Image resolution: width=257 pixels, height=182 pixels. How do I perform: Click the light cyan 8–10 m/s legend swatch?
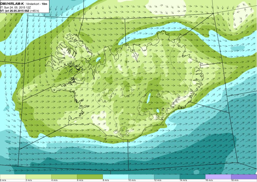tap(116, 177)
